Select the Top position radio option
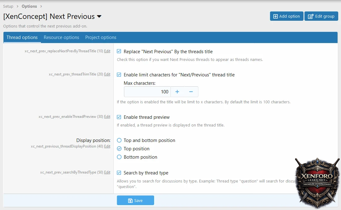 click(x=119, y=149)
